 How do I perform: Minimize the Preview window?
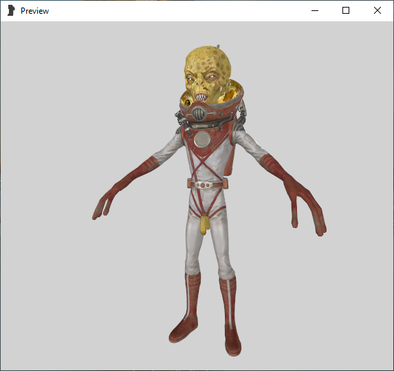point(315,10)
